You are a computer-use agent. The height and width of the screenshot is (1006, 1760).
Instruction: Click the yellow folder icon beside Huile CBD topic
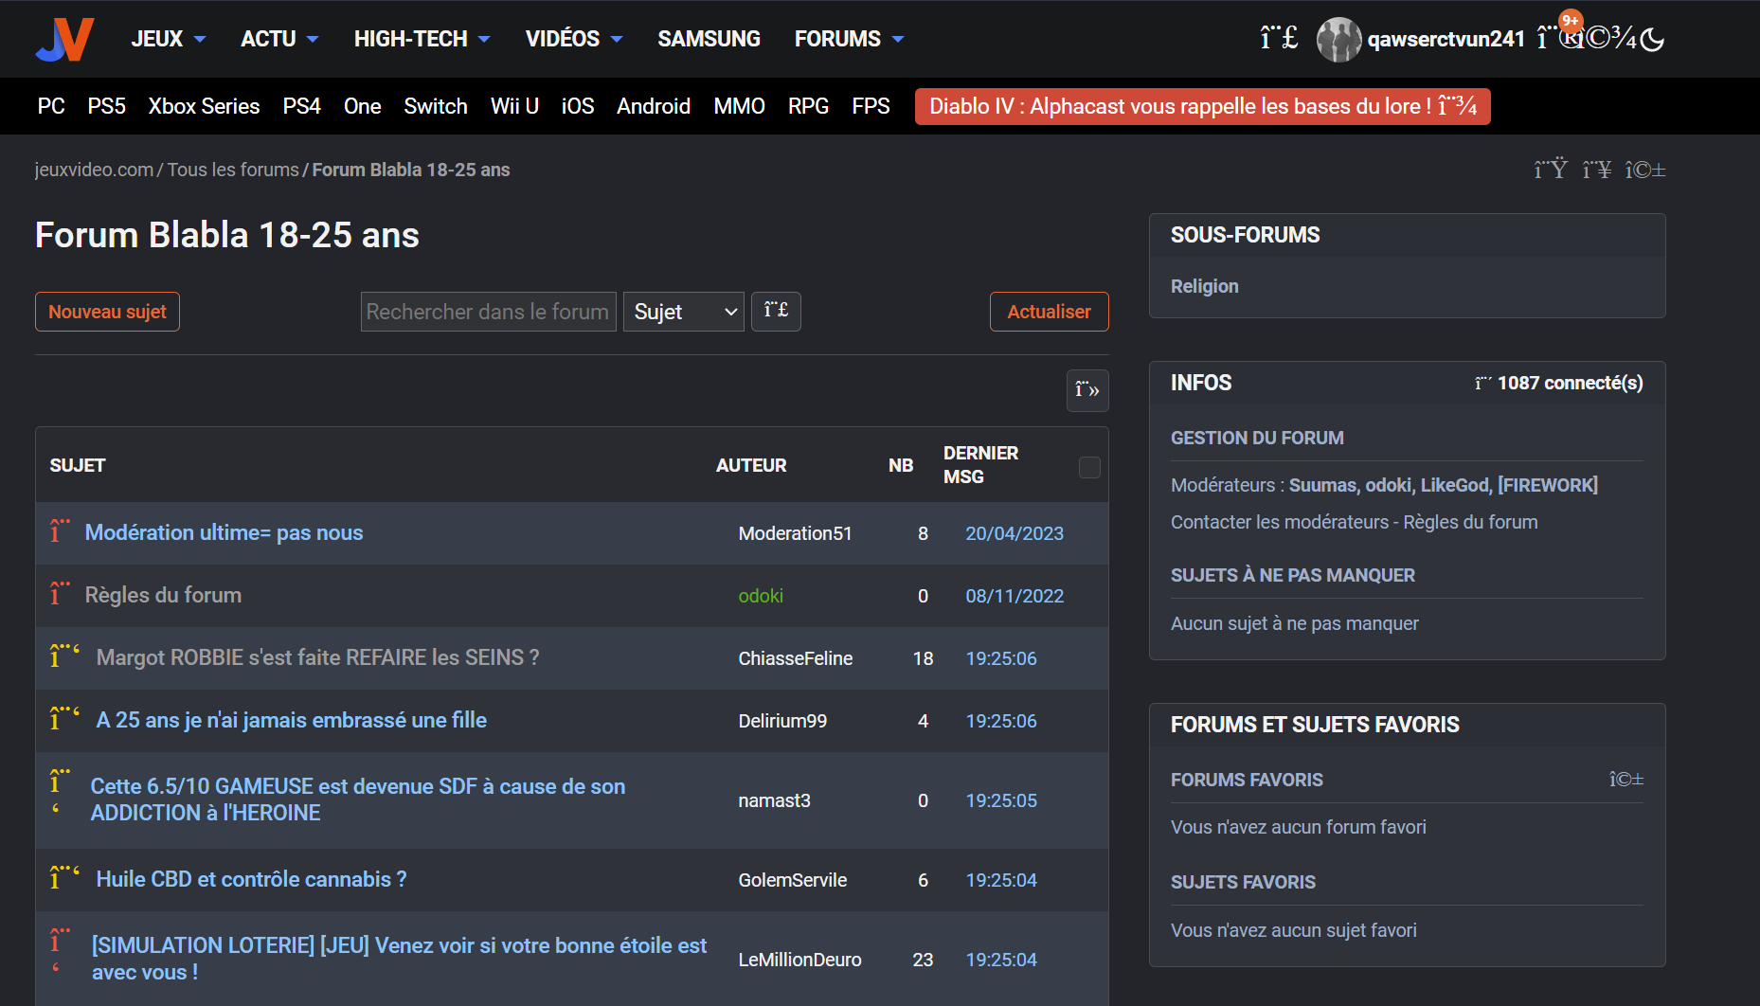click(64, 879)
